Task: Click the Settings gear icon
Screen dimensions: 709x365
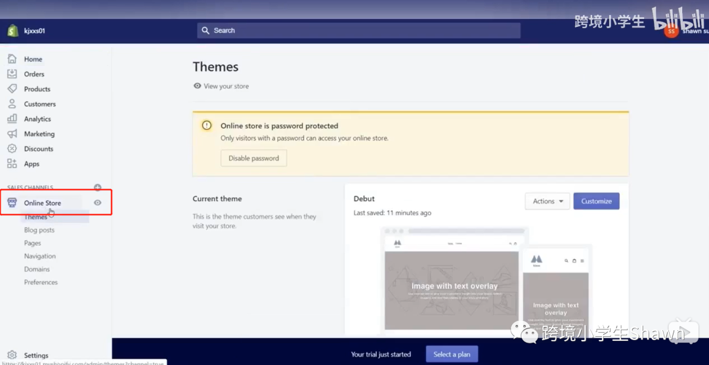Action: pyautogui.click(x=12, y=355)
